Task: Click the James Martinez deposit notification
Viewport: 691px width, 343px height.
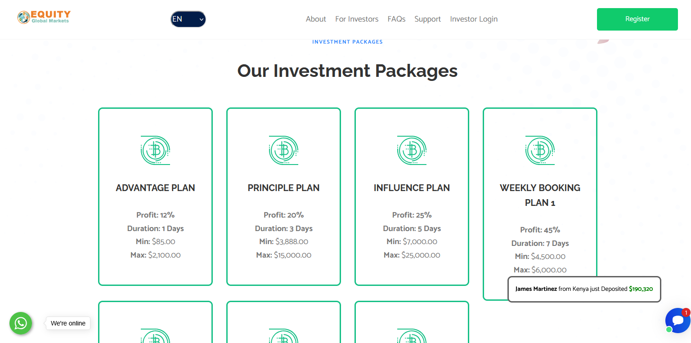Action: pyautogui.click(x=584, y=289)
